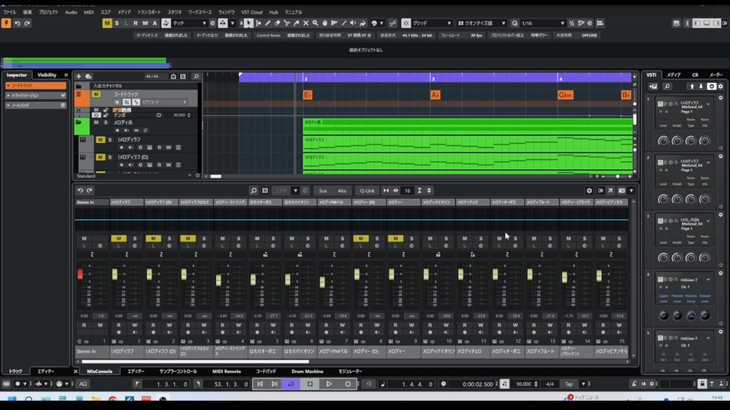Adjust Stereo In channel red fader
Screen dimensions: 730x410
80,275
